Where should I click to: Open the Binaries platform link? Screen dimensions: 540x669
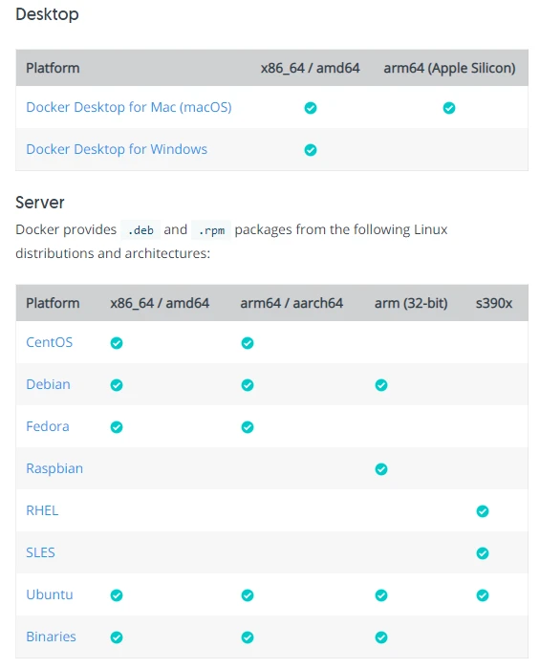(51, 637)
